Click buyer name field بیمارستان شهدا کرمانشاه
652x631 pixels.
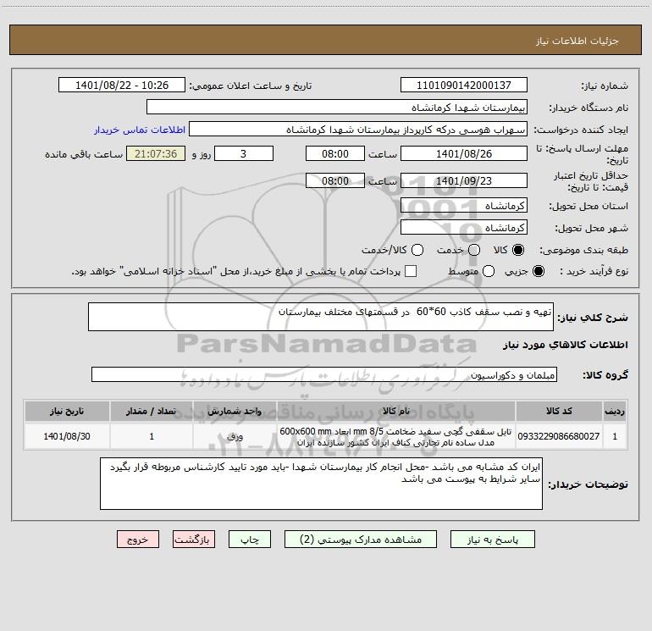pyautogui.click(x=337, y=107)
